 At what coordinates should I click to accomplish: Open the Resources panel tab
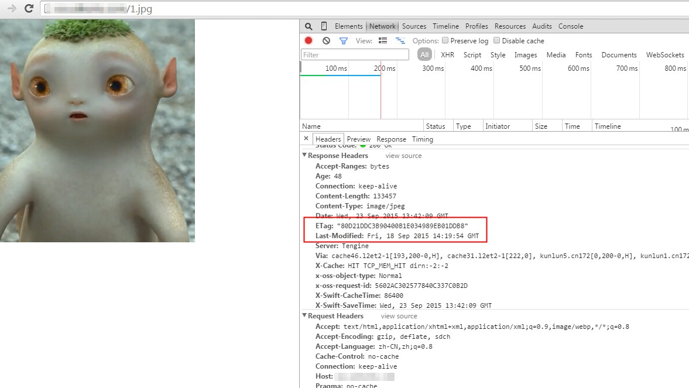click(x=510, y=26)
